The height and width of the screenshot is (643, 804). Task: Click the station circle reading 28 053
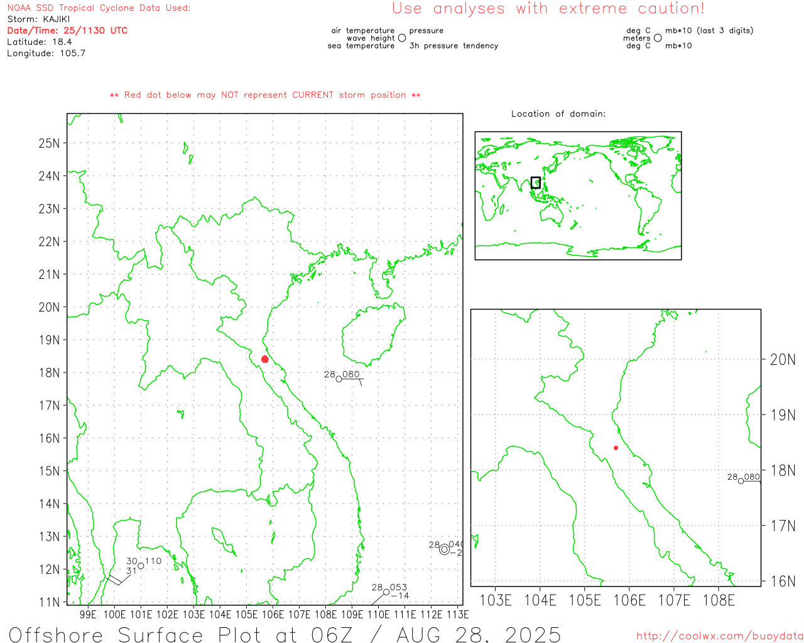pyautogui.click(x=386, y=592)
